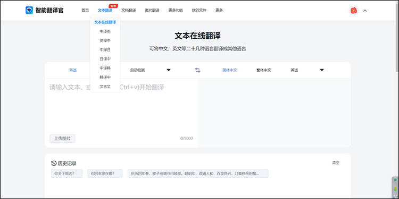
Task: Select 文言文 from dropdown
Action: click(105, 86)
